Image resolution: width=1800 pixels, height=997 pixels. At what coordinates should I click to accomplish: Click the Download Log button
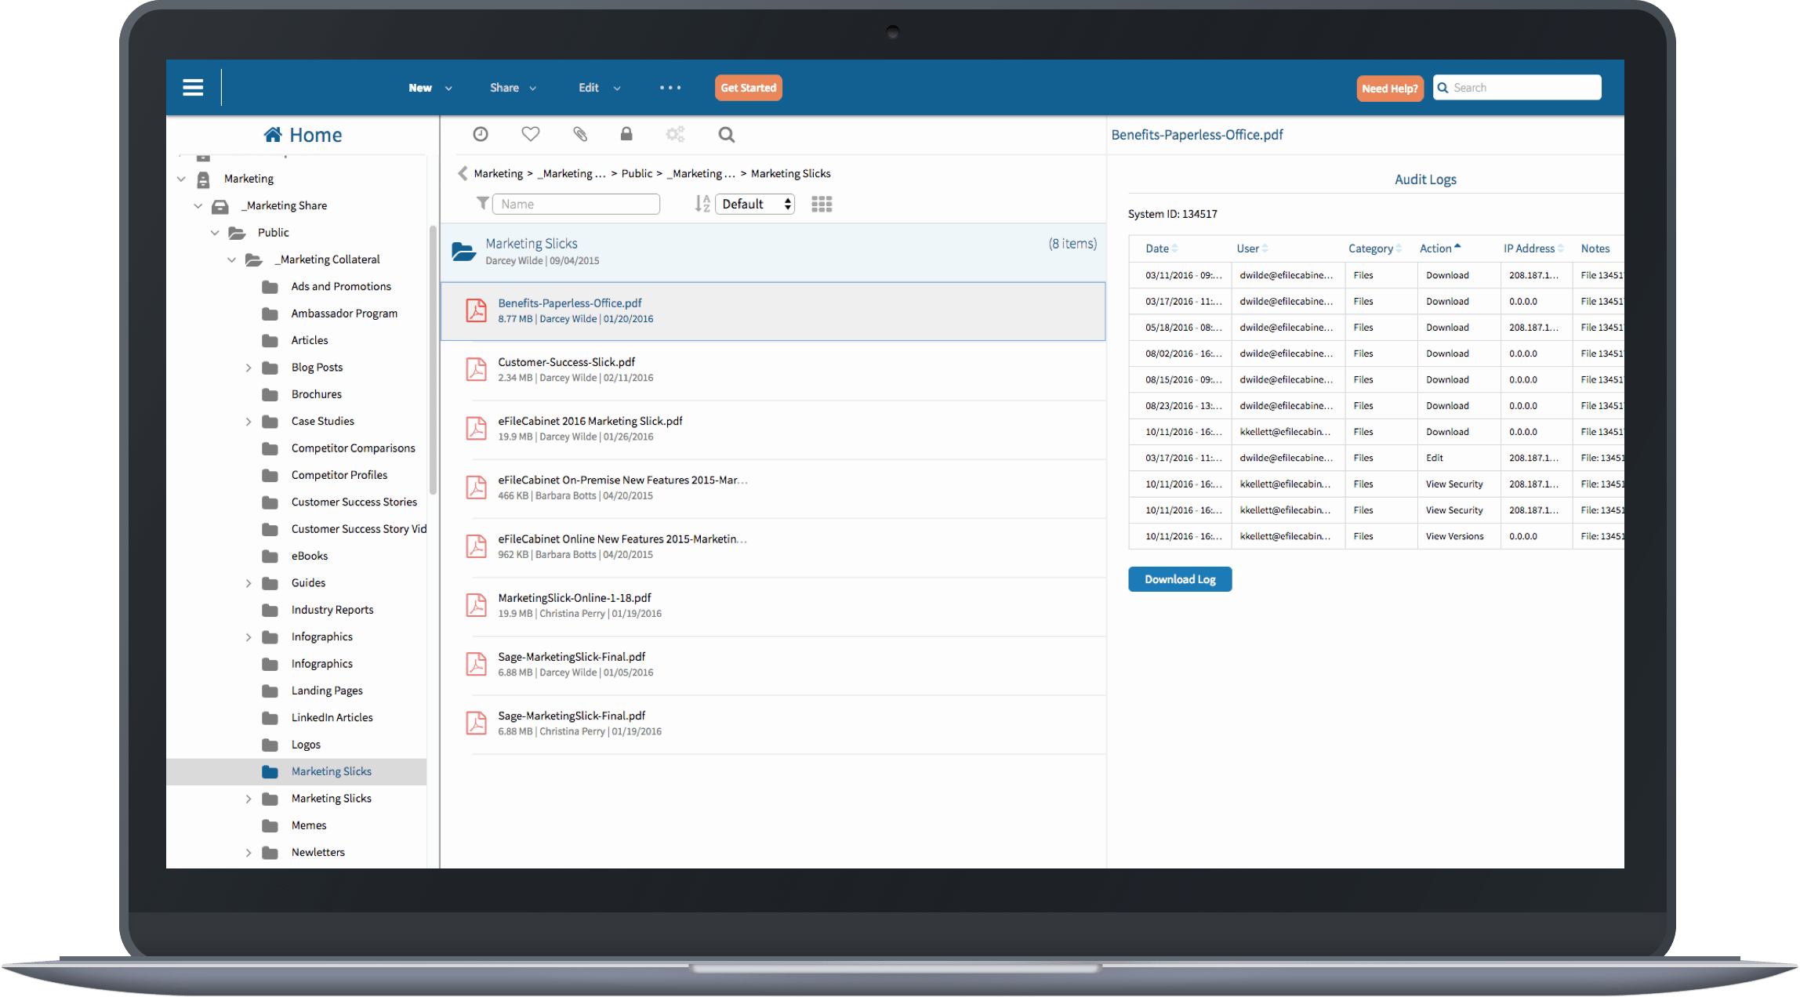(x=1179, y=578)
